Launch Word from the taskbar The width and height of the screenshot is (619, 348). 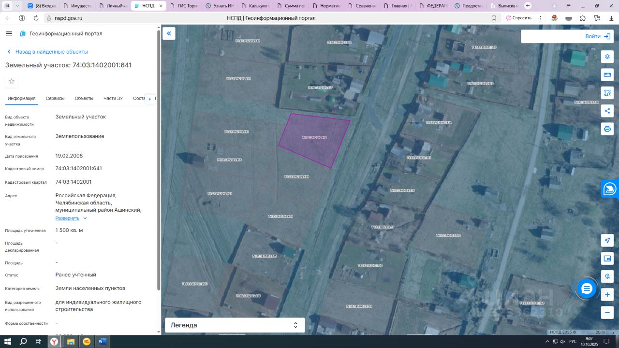102,342
